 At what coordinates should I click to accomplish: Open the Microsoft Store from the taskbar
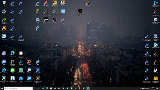pos(51,88)
